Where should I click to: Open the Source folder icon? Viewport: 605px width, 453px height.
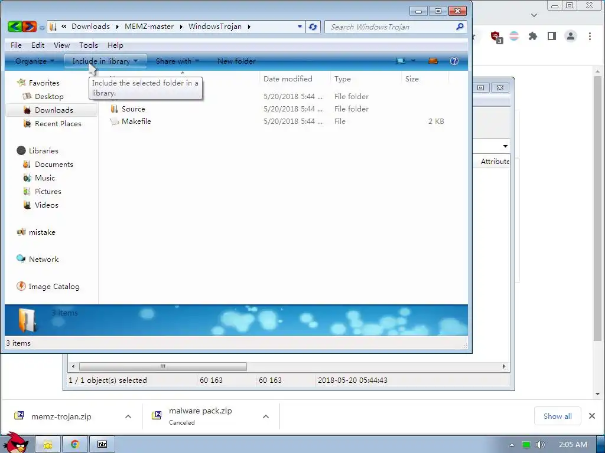pyautogui.click(x=114, y=109)
